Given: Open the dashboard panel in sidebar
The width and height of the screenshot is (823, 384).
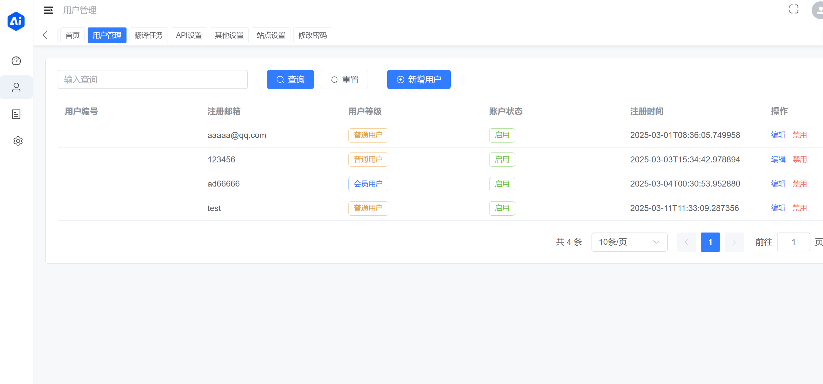Looking at the screenshot, I should (x=16, y=61).
